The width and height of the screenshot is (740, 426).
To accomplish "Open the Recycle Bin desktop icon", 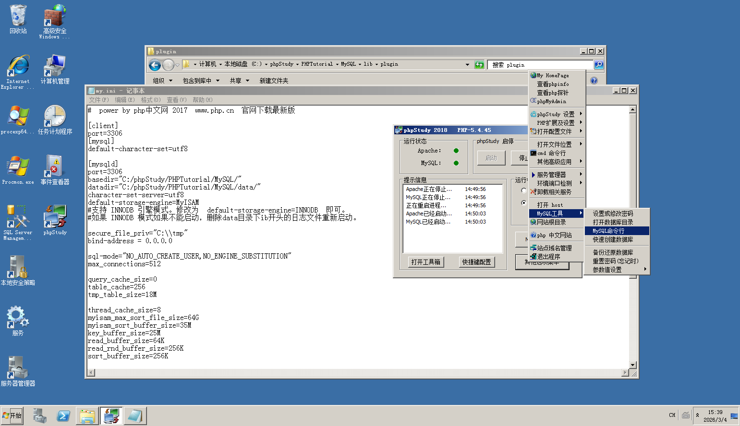I will pos(18,19).
